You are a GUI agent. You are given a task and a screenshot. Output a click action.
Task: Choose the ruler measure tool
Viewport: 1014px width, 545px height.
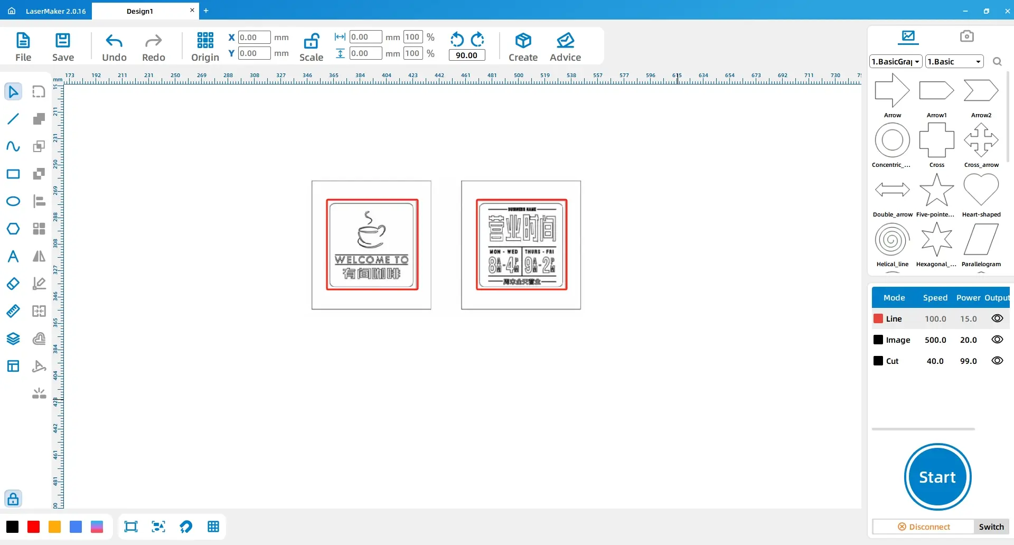[x=13, y=311]
